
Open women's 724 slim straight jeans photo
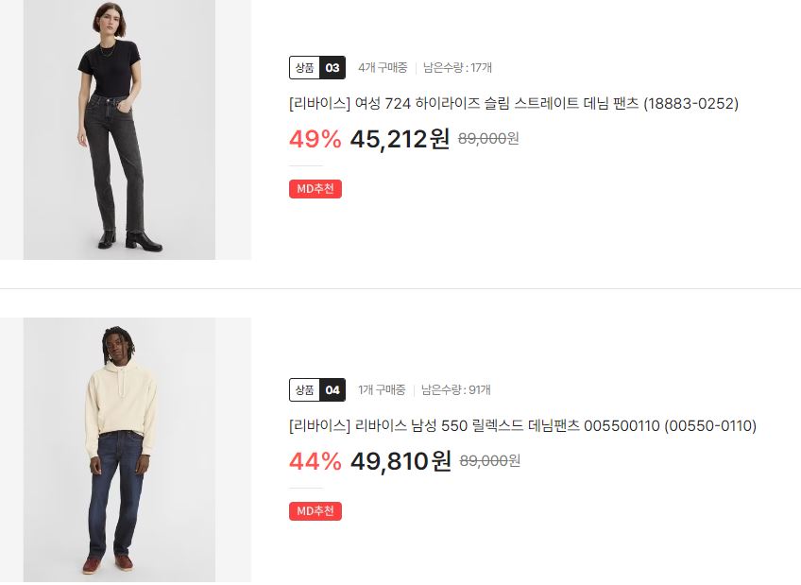coord(125,129)
